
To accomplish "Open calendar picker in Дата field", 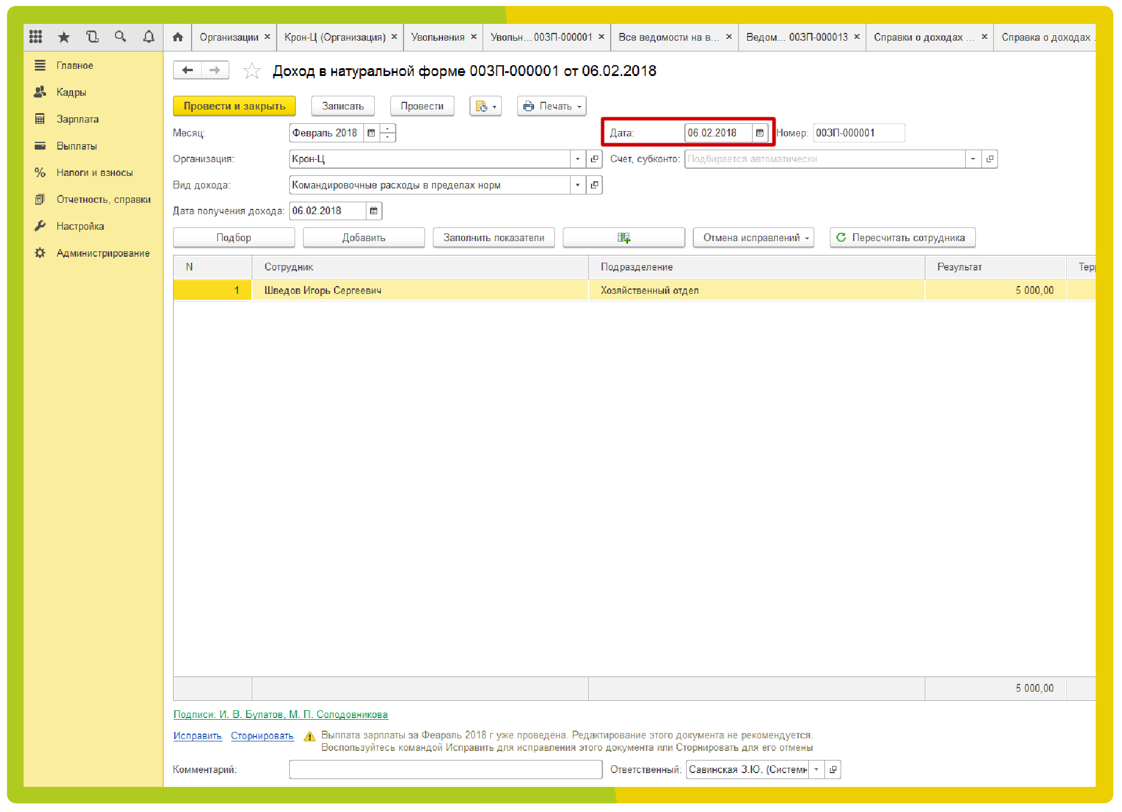I will click(759, 133).
